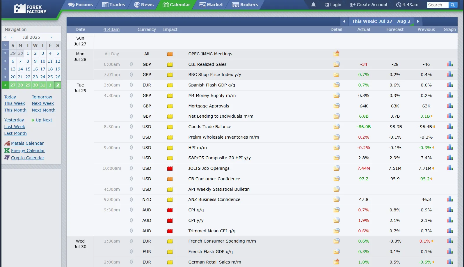Image resolution: width=464 pixels, height=267 pixels.
Task: Click the Search input field
Action: (x=437, y=5)
